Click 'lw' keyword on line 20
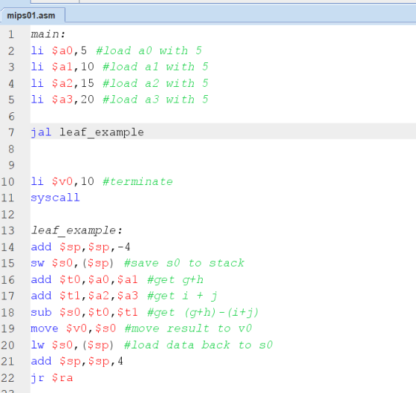This screenshot has width=416, height=393. click(x=38, y=345)
